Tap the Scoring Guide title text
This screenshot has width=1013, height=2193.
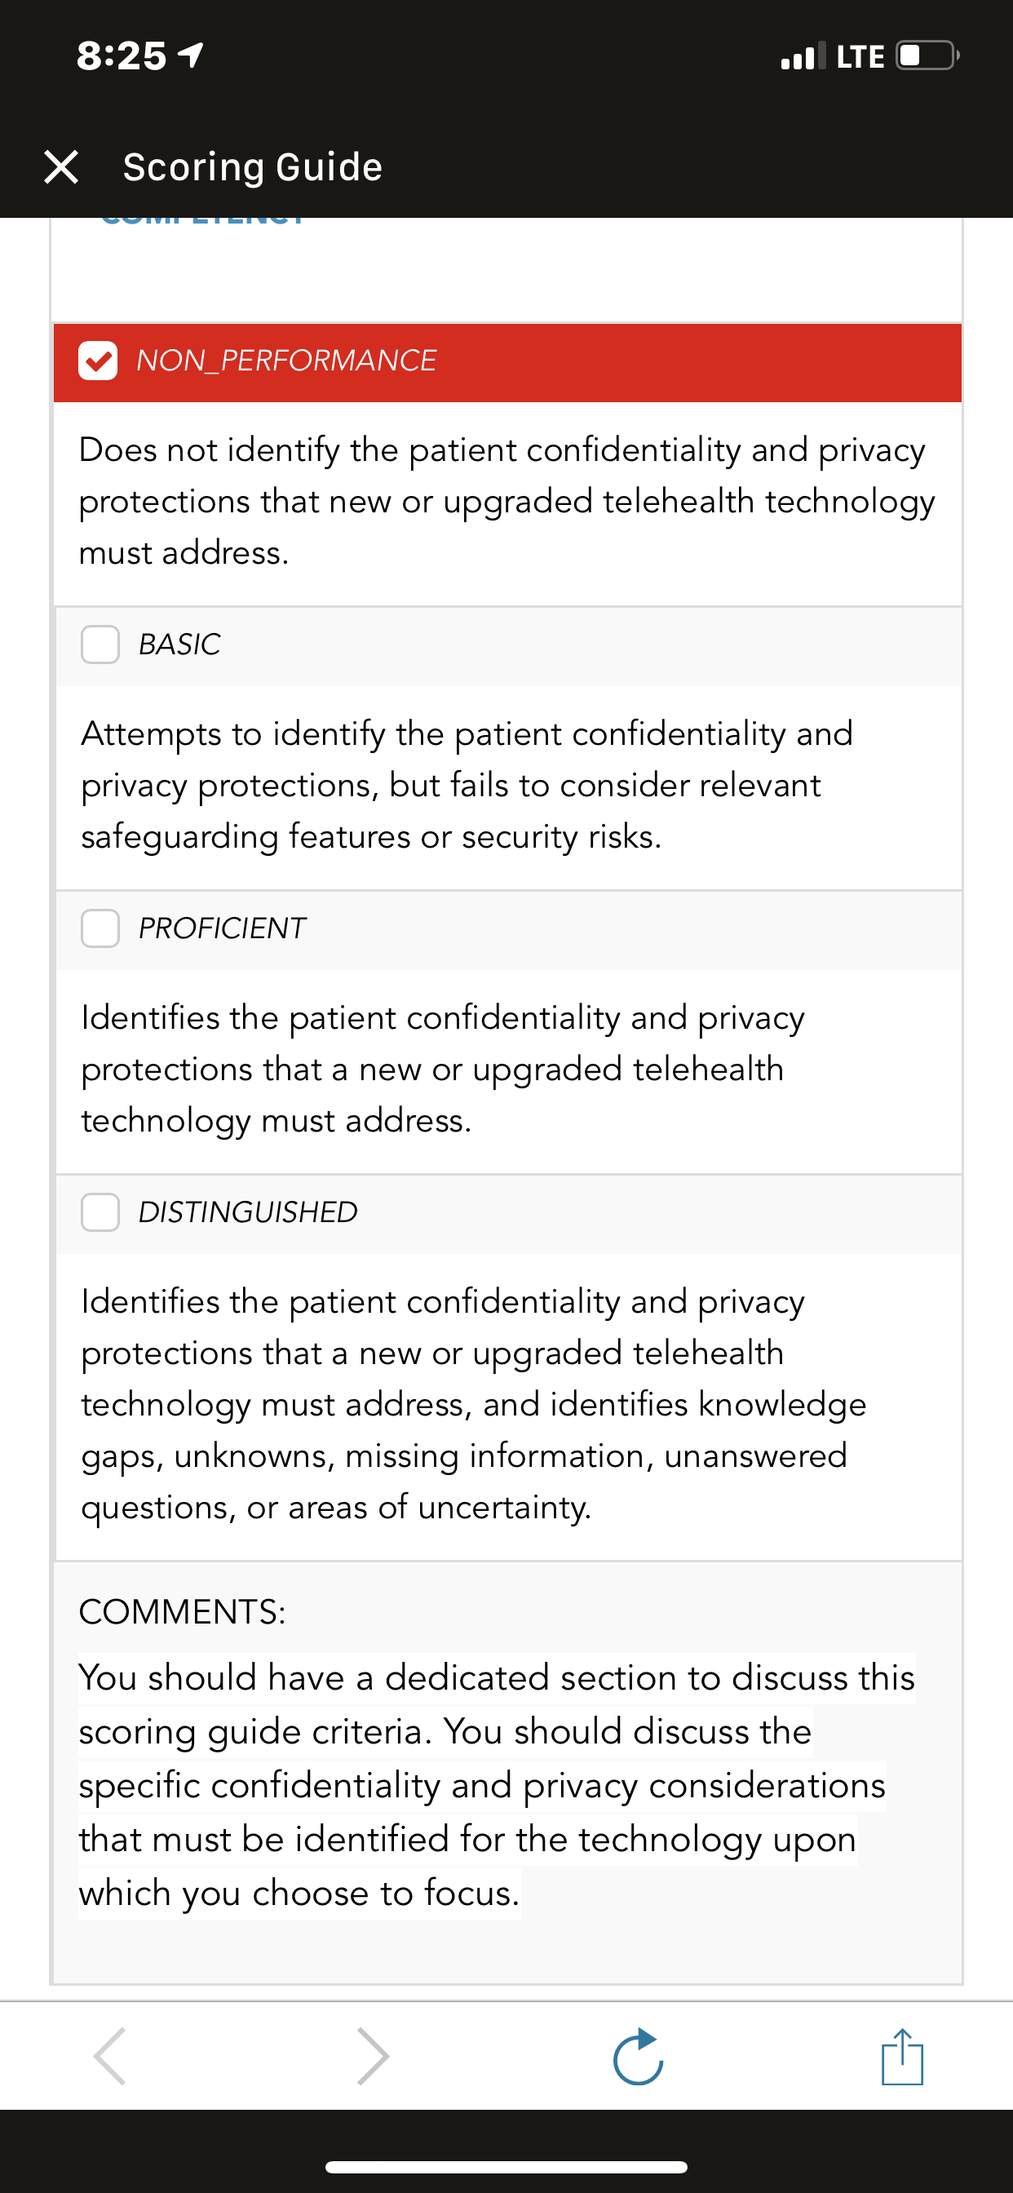coord(253,167)
